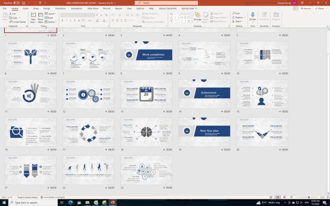Toggle the AutoSave switch
Image resolution: width=330 pixels, height=206 pixels.
tap(16, 3)
